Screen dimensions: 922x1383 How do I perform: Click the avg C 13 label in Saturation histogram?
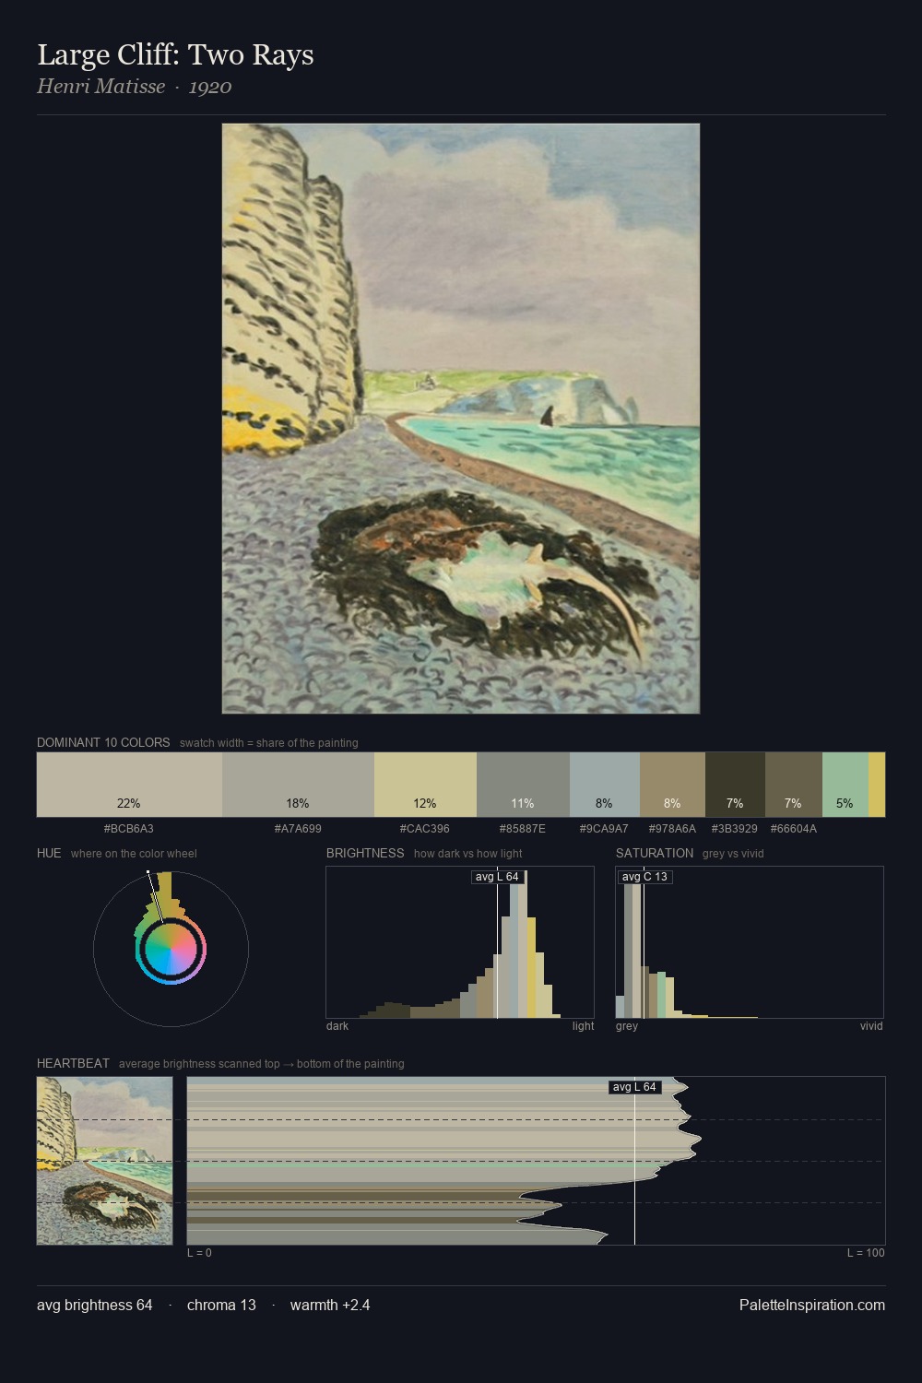(x=644, y=877)
